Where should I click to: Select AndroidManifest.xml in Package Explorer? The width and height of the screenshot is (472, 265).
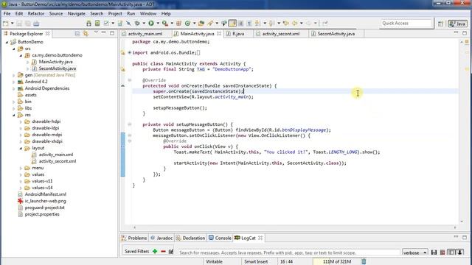click(x=45, y=194)
